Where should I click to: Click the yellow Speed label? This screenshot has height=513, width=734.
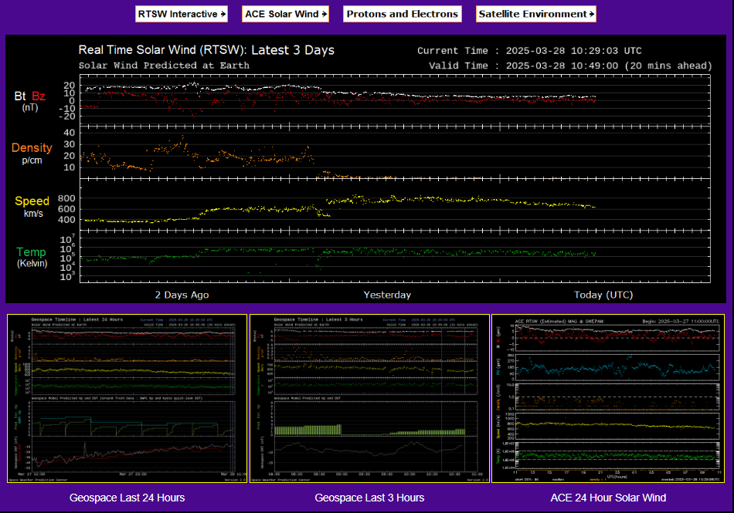[32, 201]
